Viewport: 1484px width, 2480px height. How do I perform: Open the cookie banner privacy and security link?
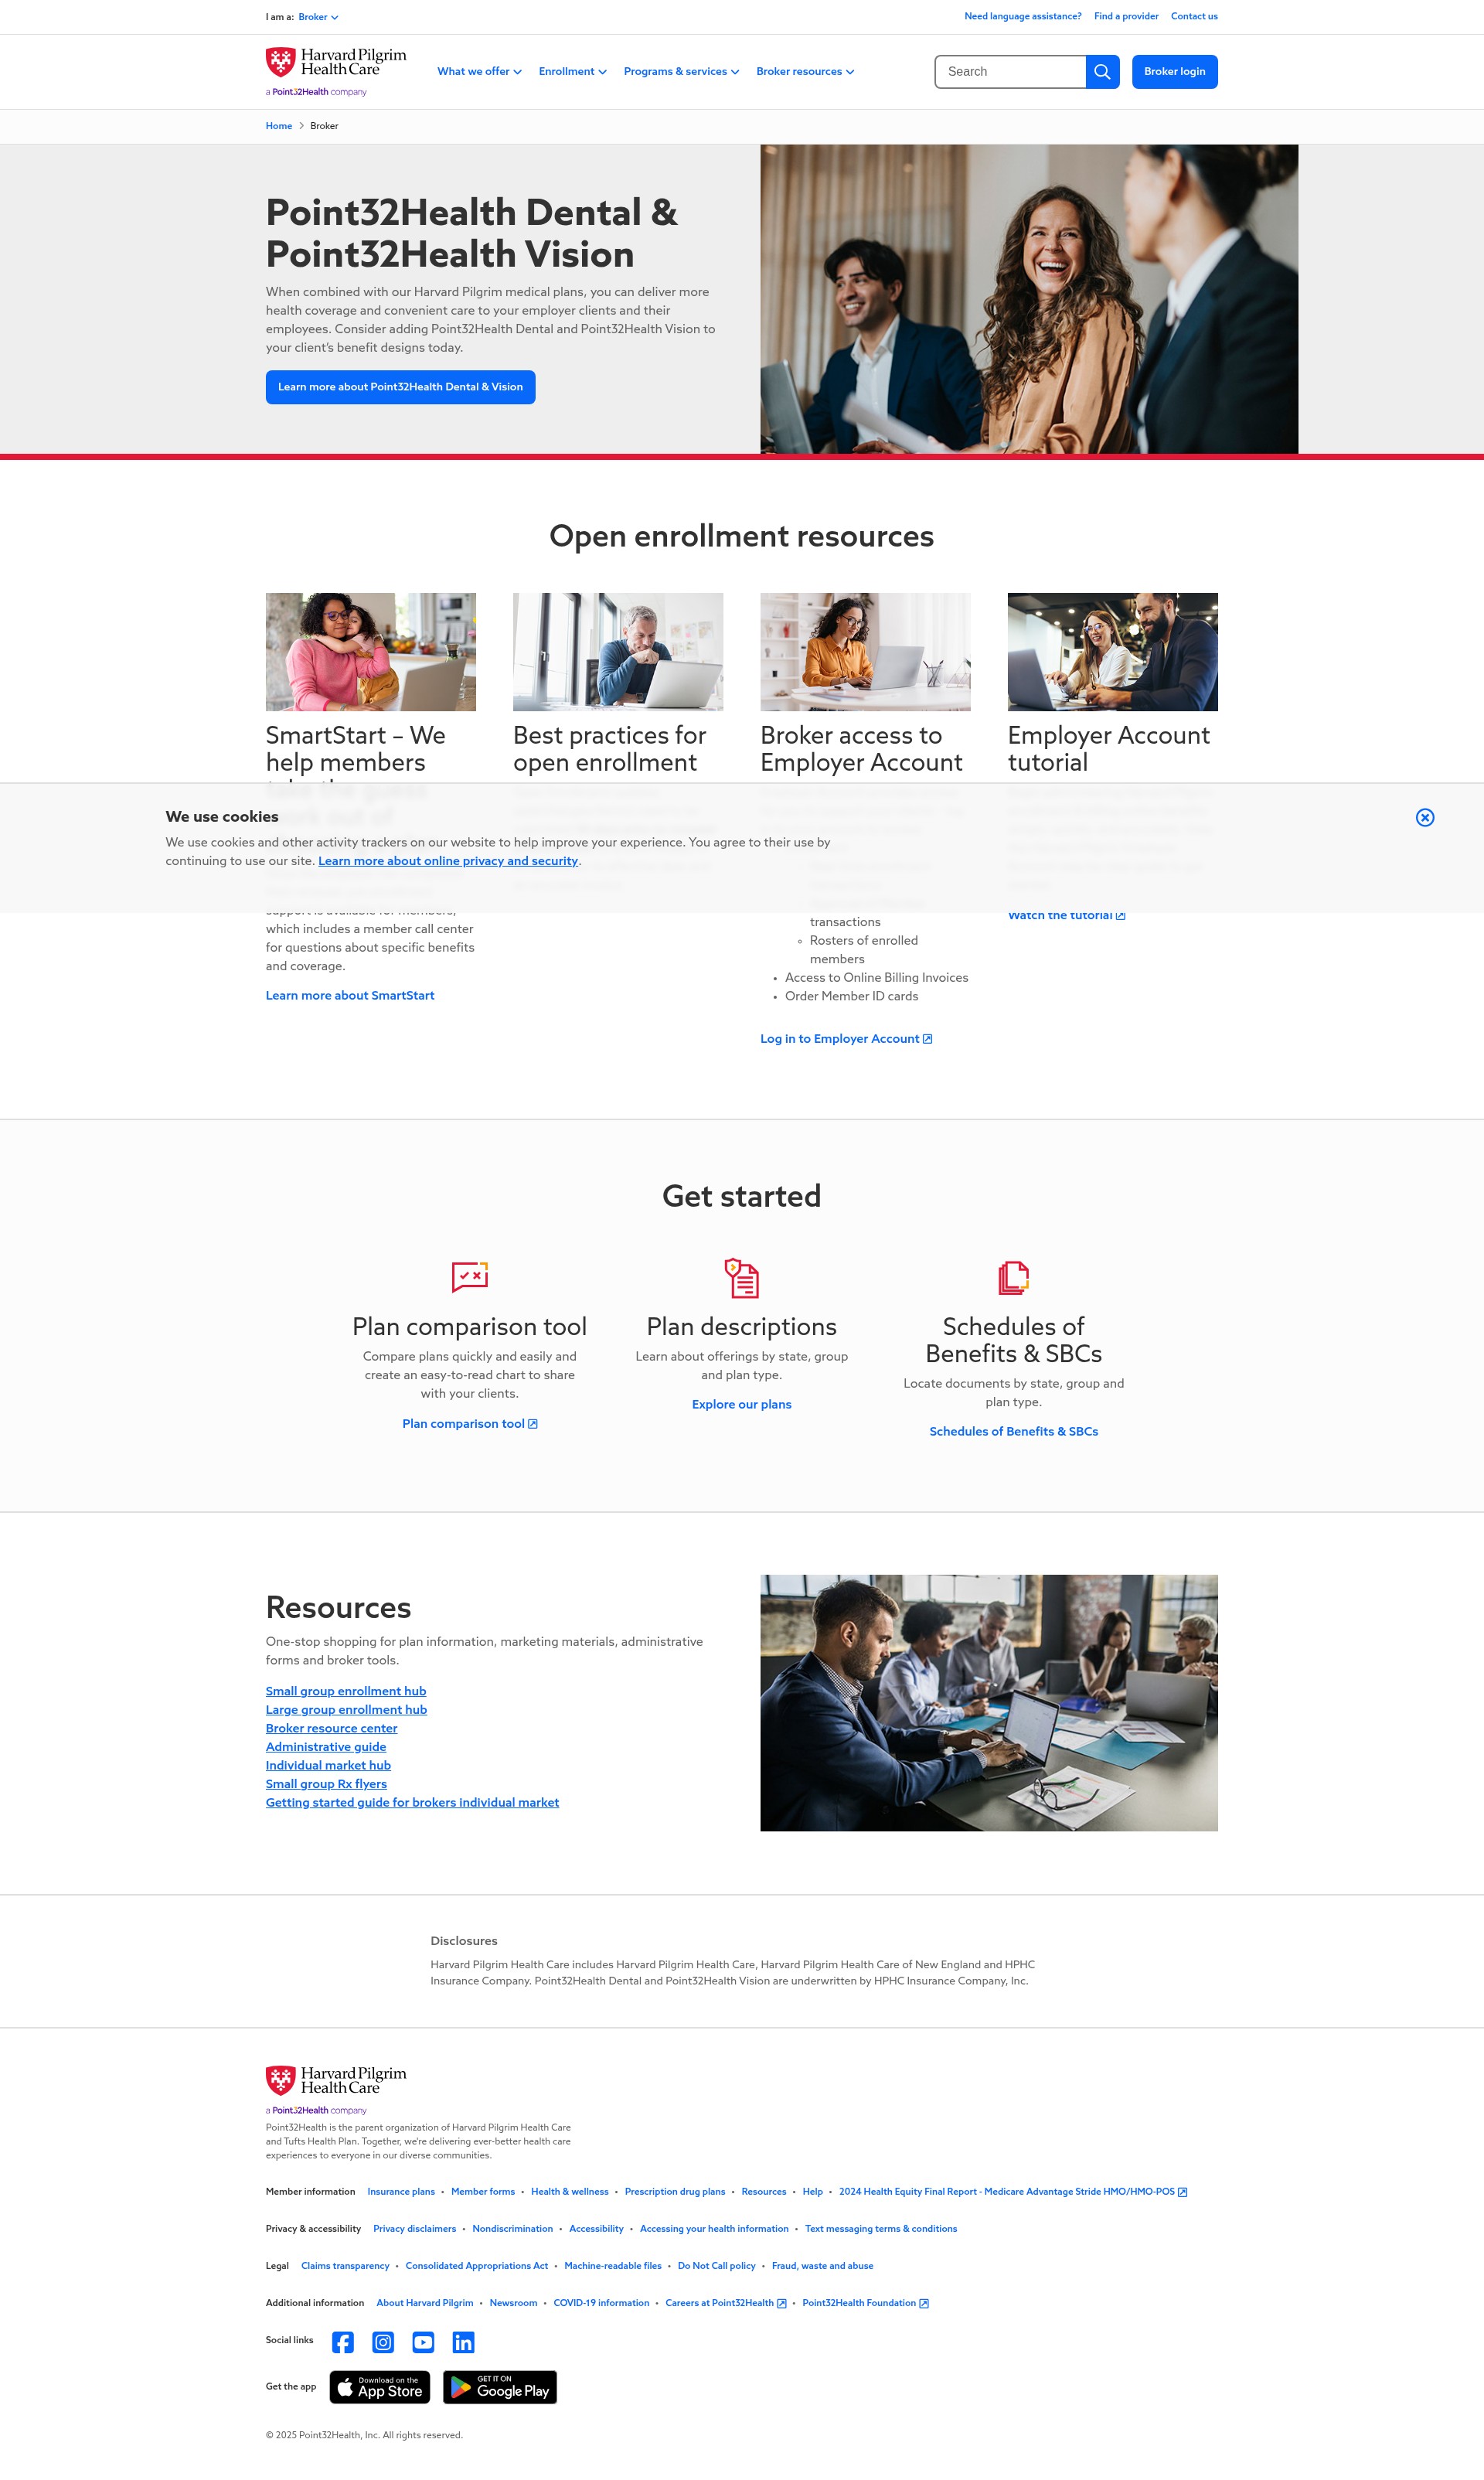(x=448, y=861)
